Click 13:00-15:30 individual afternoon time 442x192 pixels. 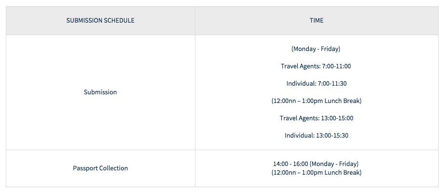pos(332,136)
